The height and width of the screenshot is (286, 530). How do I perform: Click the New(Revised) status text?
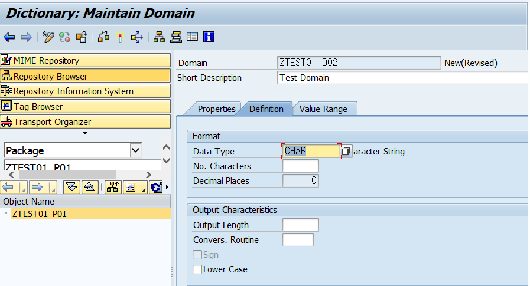tap(470, 63)
